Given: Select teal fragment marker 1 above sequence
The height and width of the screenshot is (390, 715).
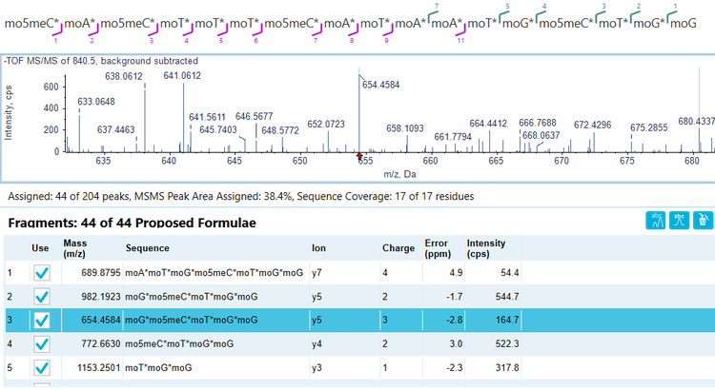Looking at the screenshot, I should pyautogui.click(x=674, y=8).
